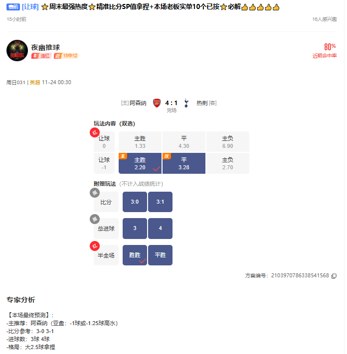Click the red 红 badge beside 让球
The width and height of the screenshot is (347, 354).
pos(95,132)
